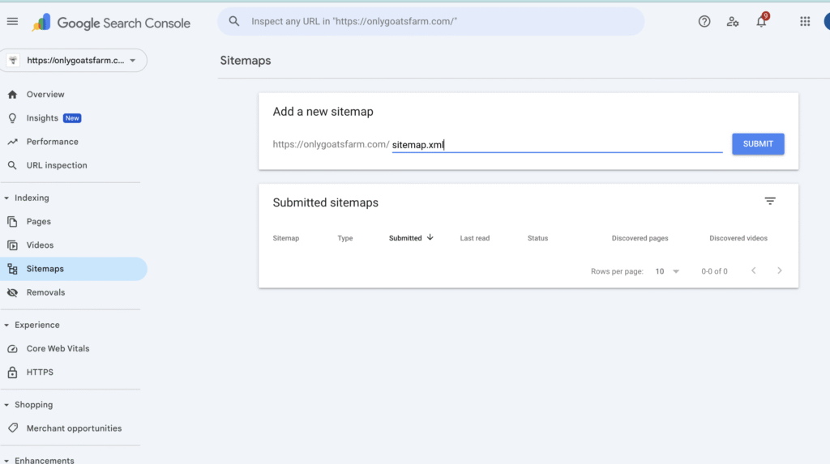Sort by the Sitemap column header
The height and width of the screenshot is (464, 830).
286,238
